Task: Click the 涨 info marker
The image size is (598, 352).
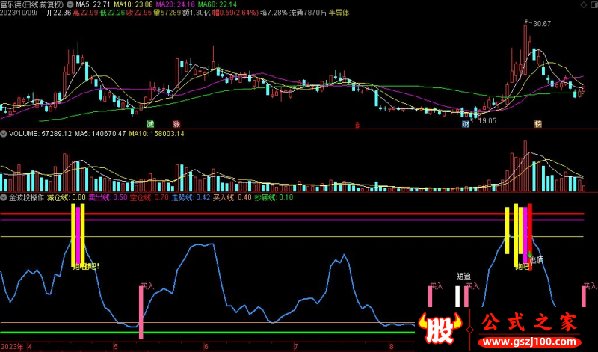Action: pos(176,124)
